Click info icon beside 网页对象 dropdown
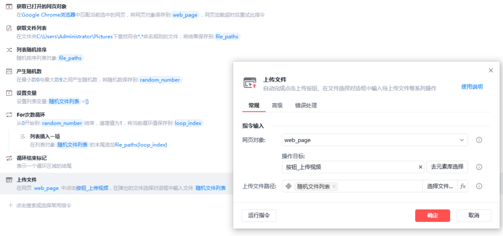This screenshot has height=236, width=503. pyautogui.click(x=479, y=140)
